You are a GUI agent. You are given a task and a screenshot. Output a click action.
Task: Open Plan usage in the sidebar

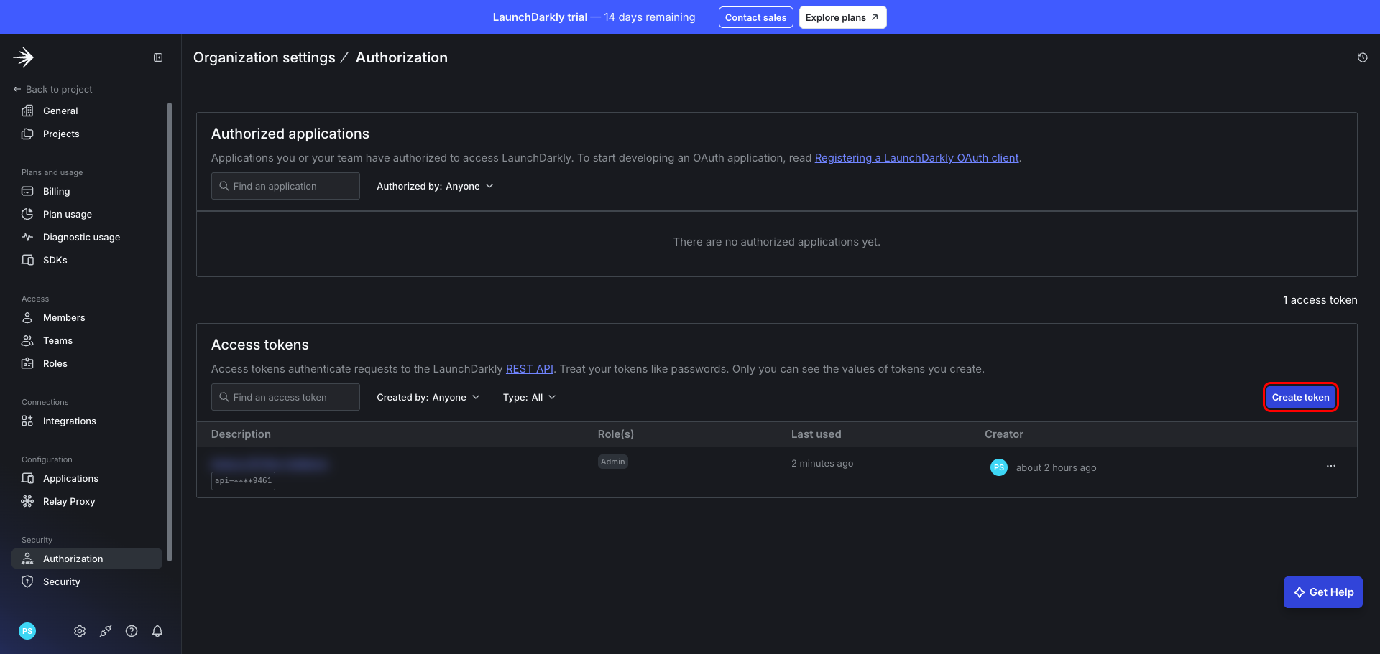(87, 214)
